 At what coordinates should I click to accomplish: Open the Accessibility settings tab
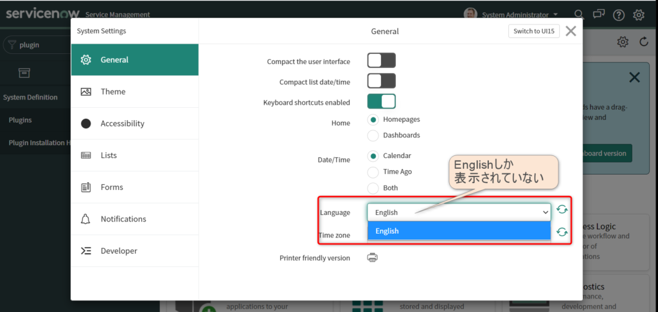[135, 123]
